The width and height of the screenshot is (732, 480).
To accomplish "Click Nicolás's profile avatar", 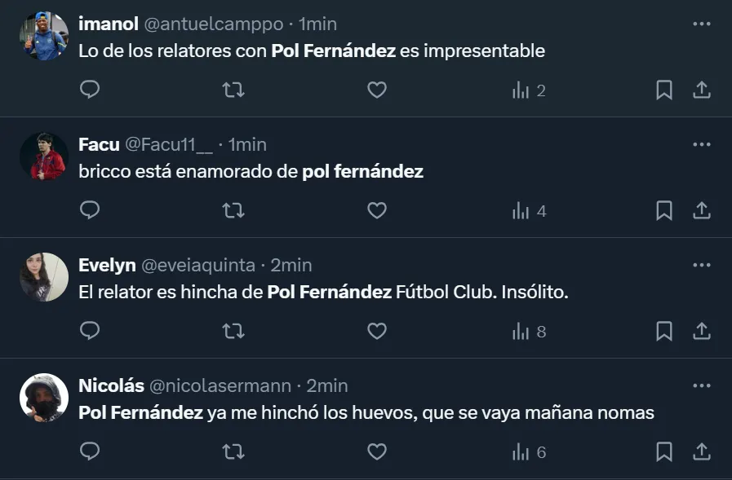I will [43, 397].
